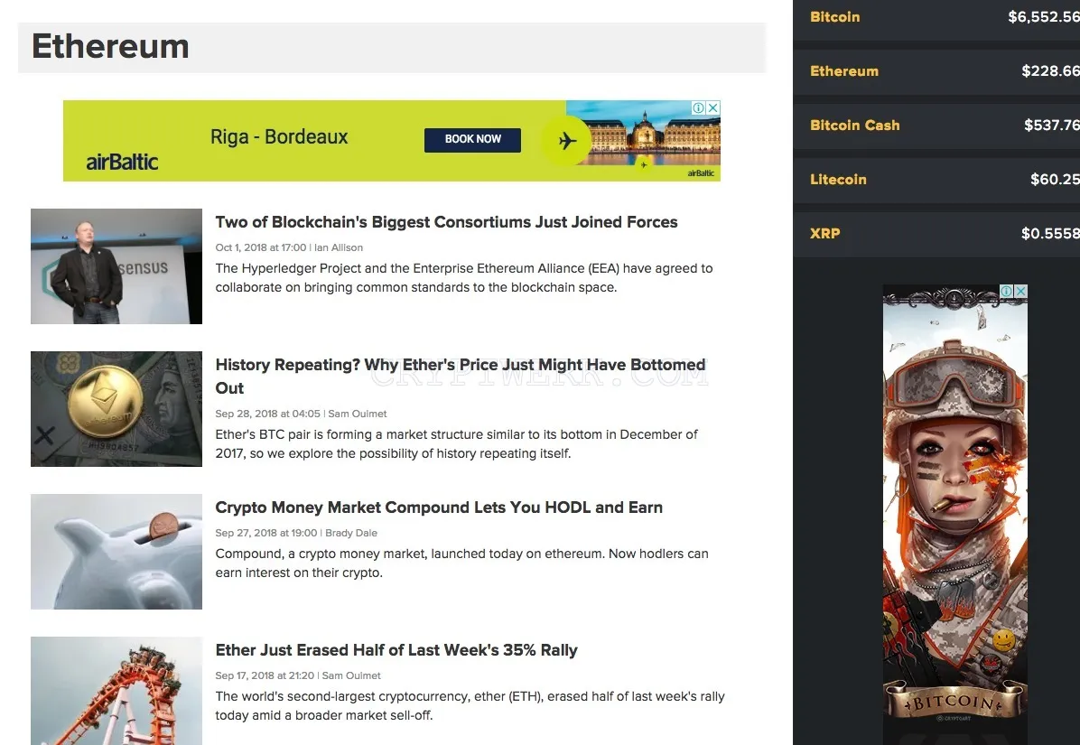The width and height of the screenshot is (1080, 745).
Task: Click author Sam Ouimet on Sep 17 article
Action: coord(351,676)
